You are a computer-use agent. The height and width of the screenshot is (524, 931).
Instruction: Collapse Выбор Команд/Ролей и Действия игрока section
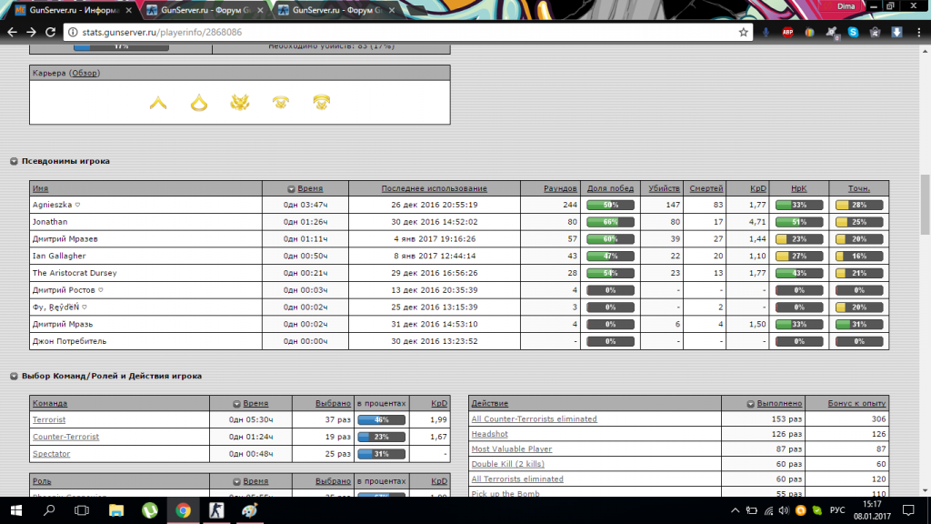15,376
